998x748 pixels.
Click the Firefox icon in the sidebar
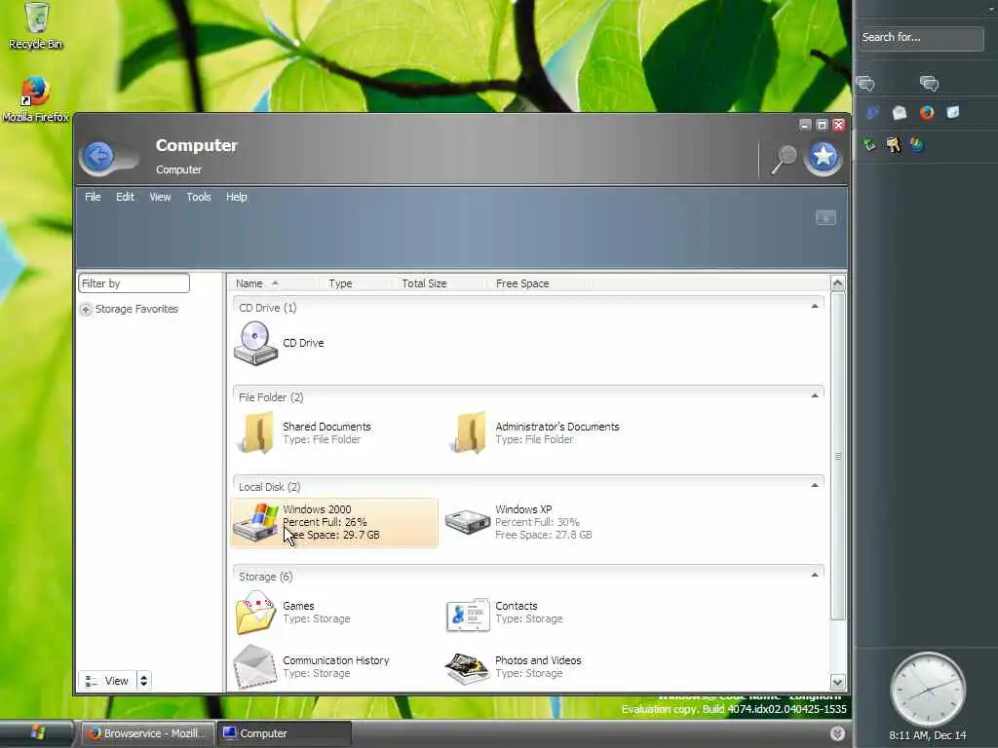coord(927,113)
